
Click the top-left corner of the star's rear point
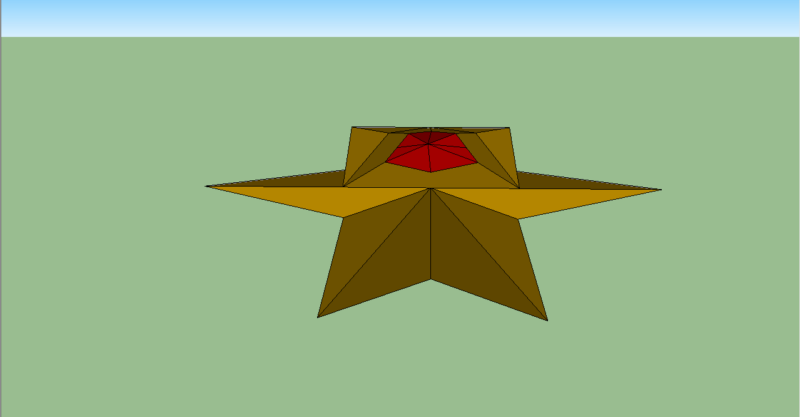click(352, 127)
